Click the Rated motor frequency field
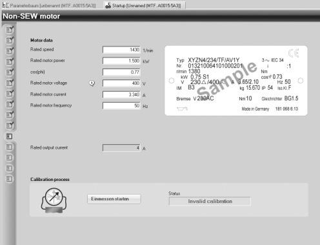The image size is (320, 245). point(121,105)
